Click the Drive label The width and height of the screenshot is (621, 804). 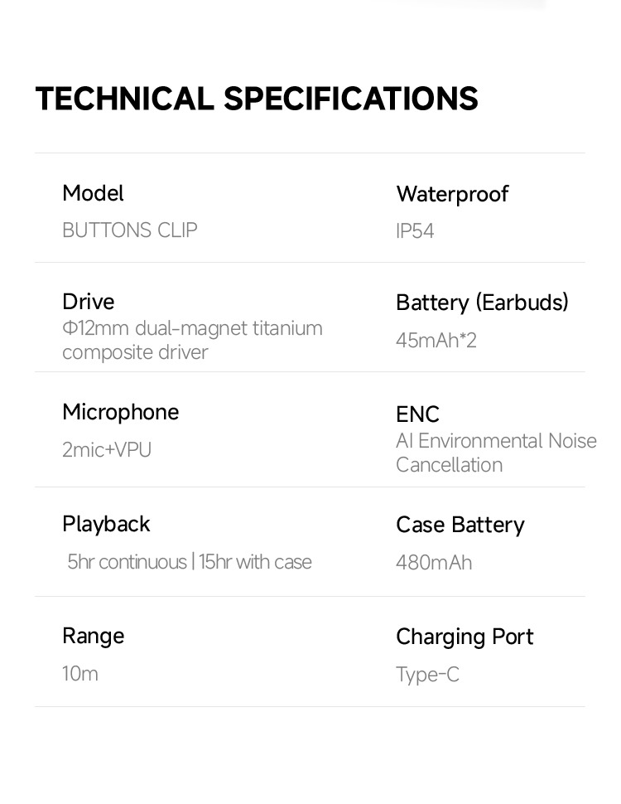(x=89, y=302)
